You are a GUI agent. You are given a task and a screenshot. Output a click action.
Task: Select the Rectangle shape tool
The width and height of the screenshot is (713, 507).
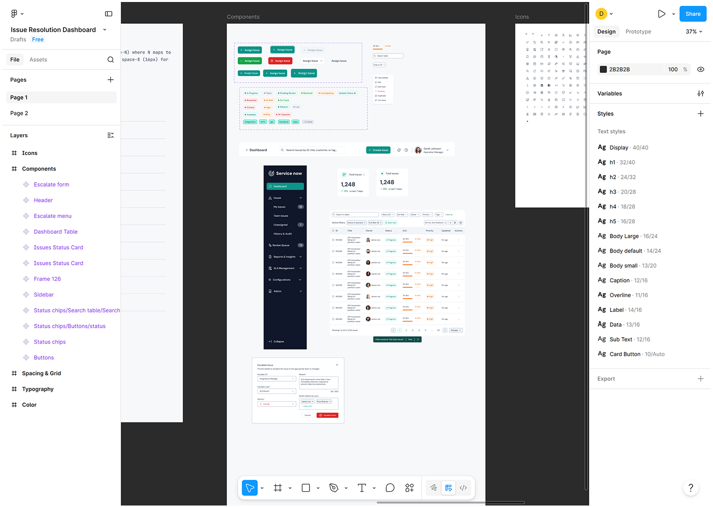(306, 488)
